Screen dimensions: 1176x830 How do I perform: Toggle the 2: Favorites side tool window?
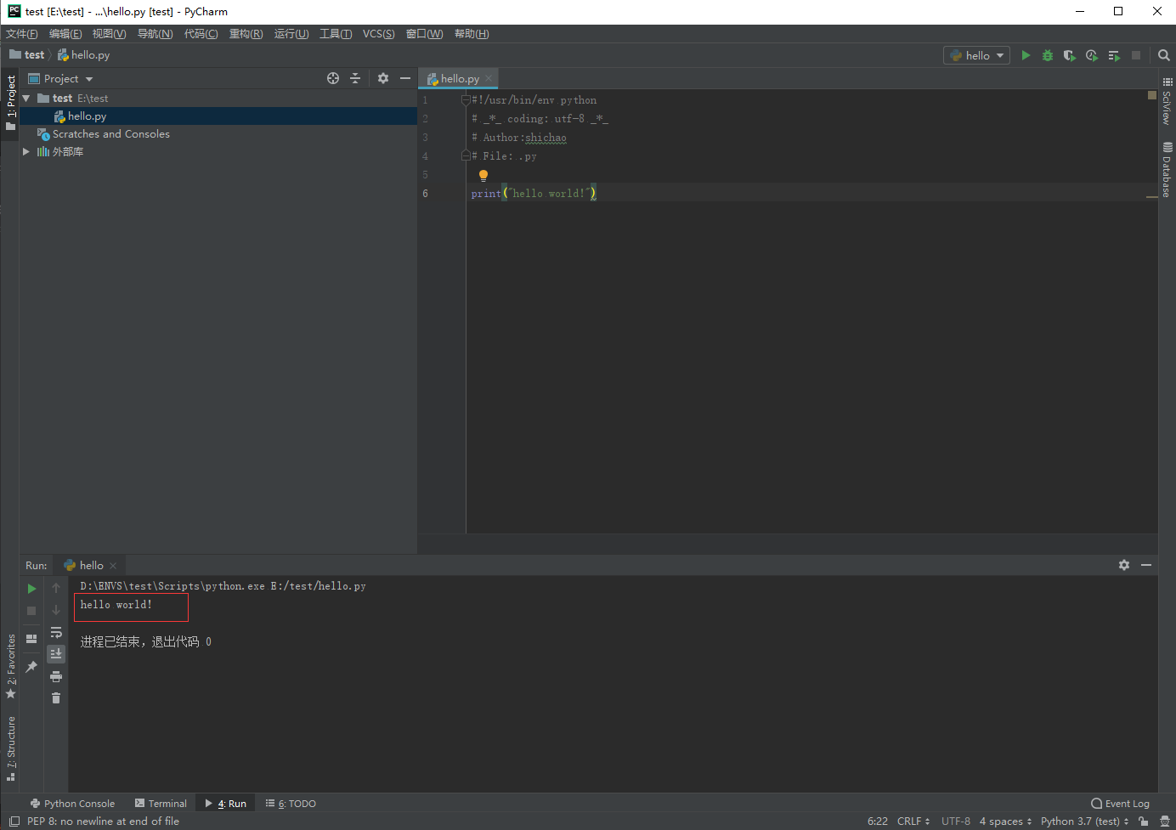tap(10, 667)
